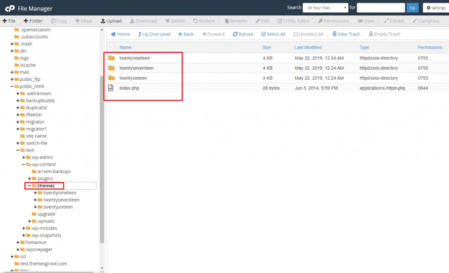
Task: Reload the file listing
Action: 243,34
